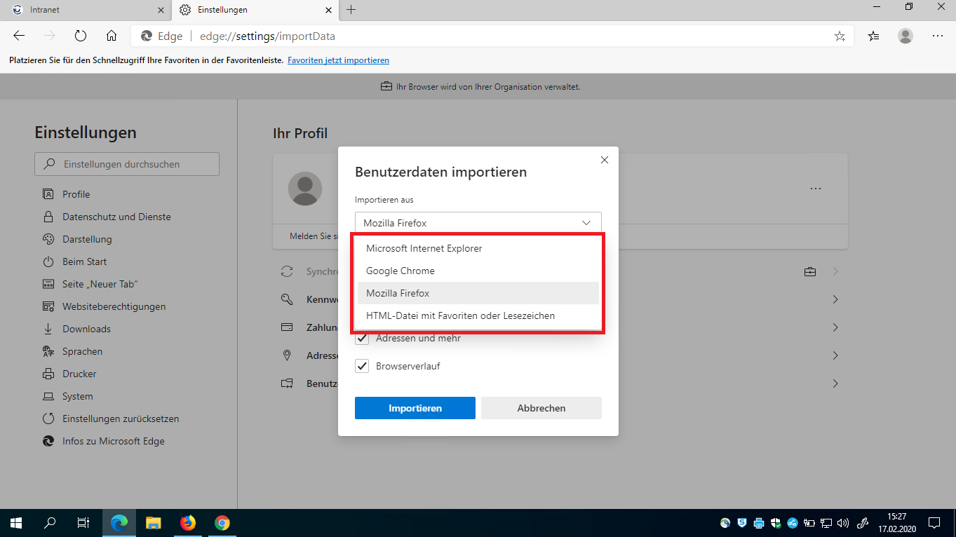Viewport: 956px width, 537px height.
Task: Uncheck the Browserverlauf checkbox
Action: (362, 366)
